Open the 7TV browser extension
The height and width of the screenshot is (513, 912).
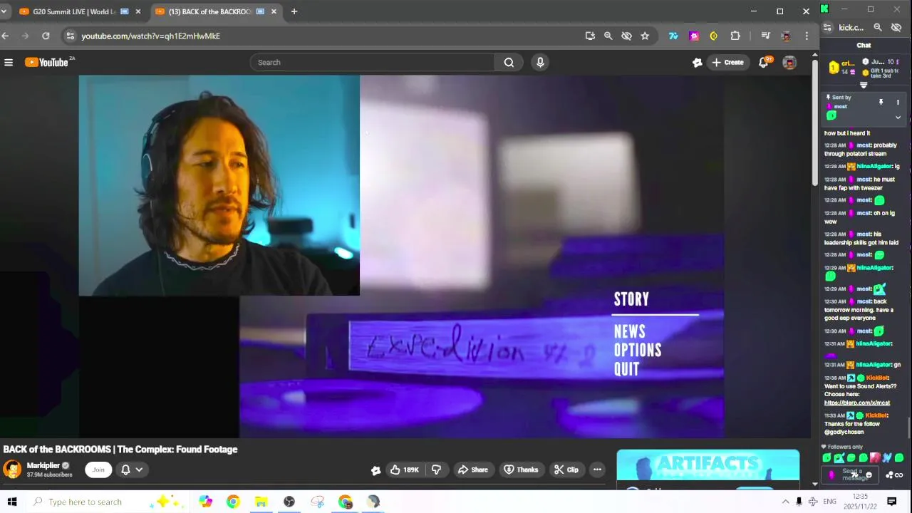(673, 36)
